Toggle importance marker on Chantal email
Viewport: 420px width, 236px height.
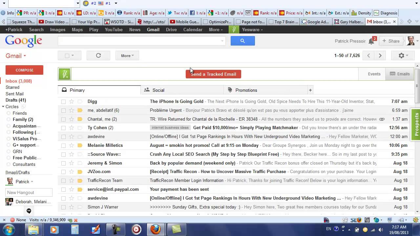tap(80, 119)
